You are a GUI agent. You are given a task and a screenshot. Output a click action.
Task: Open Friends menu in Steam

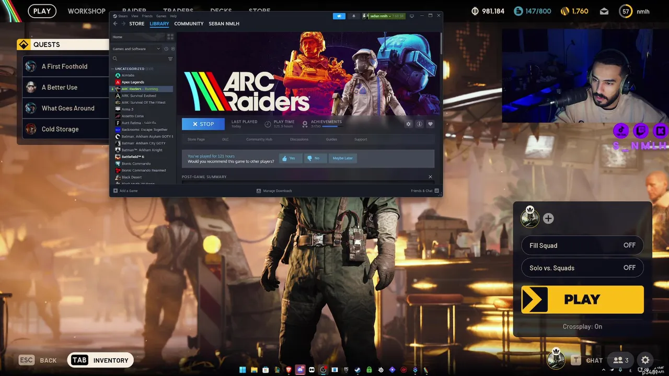click(x=147, y=16)
